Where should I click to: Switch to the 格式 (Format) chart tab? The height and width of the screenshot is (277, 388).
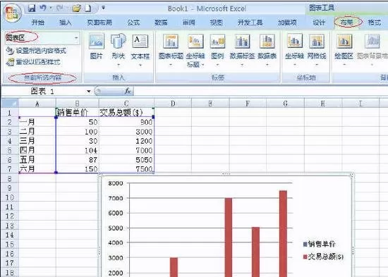coord(374,23)
